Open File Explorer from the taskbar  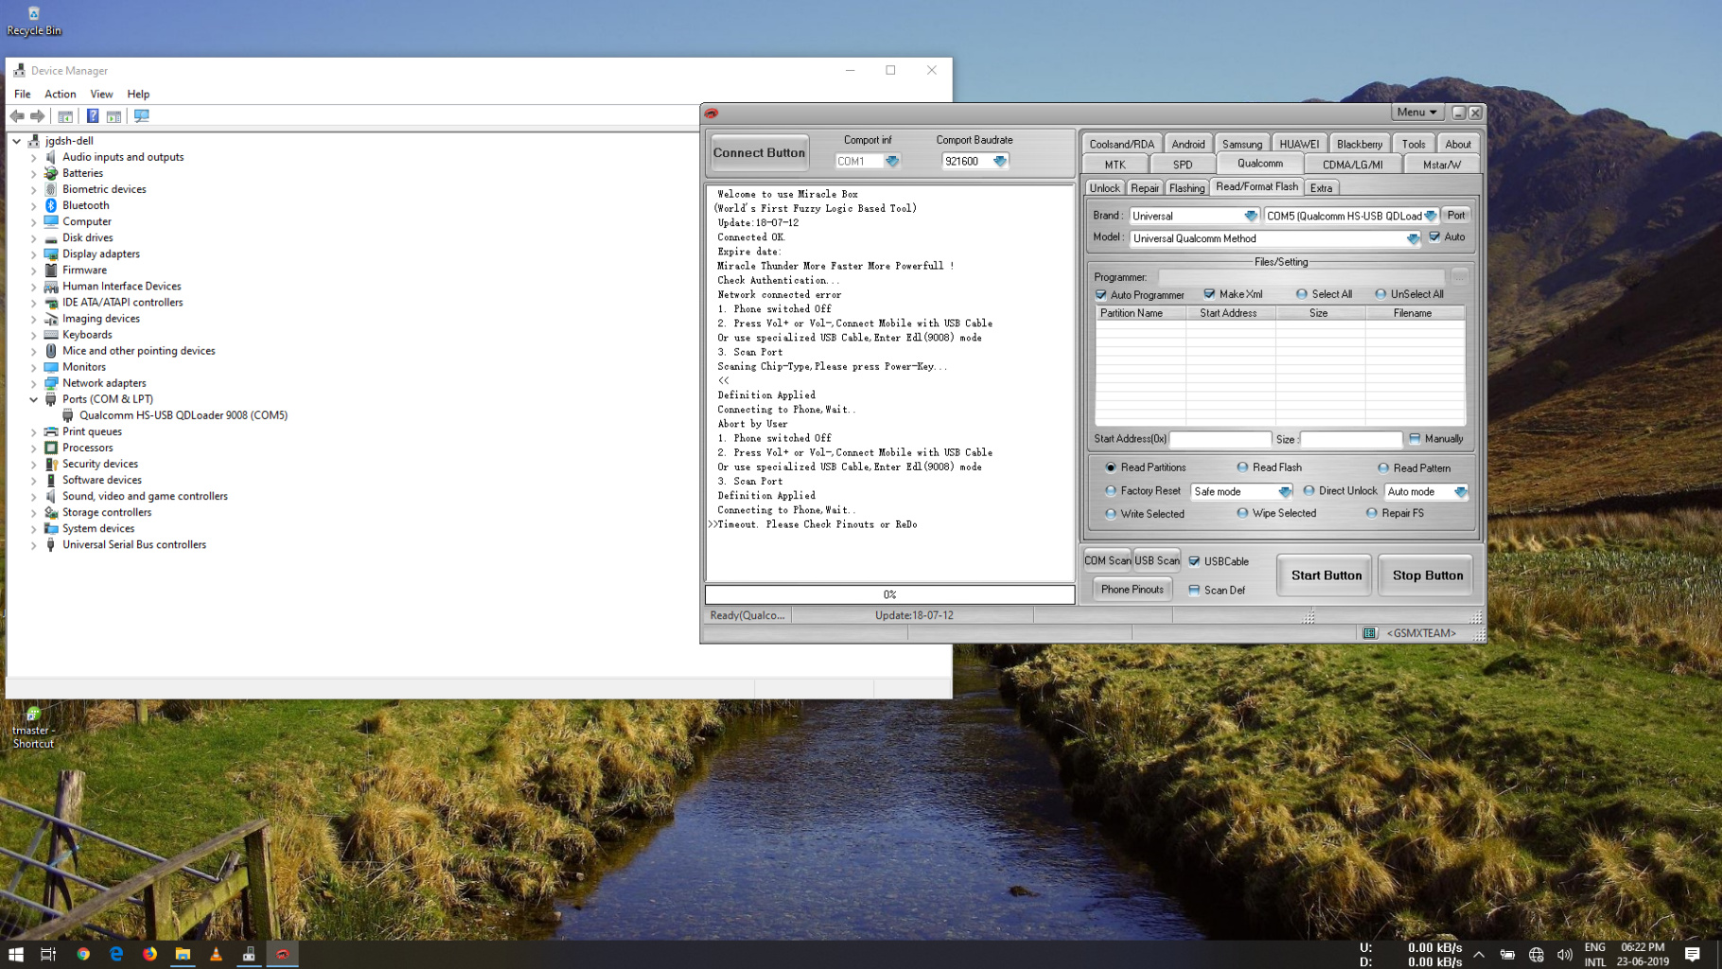(183, 954)
